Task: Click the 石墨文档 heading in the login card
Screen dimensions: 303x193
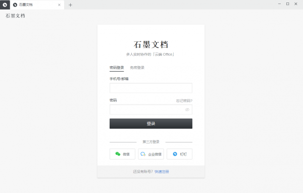Action: point(150,44)
